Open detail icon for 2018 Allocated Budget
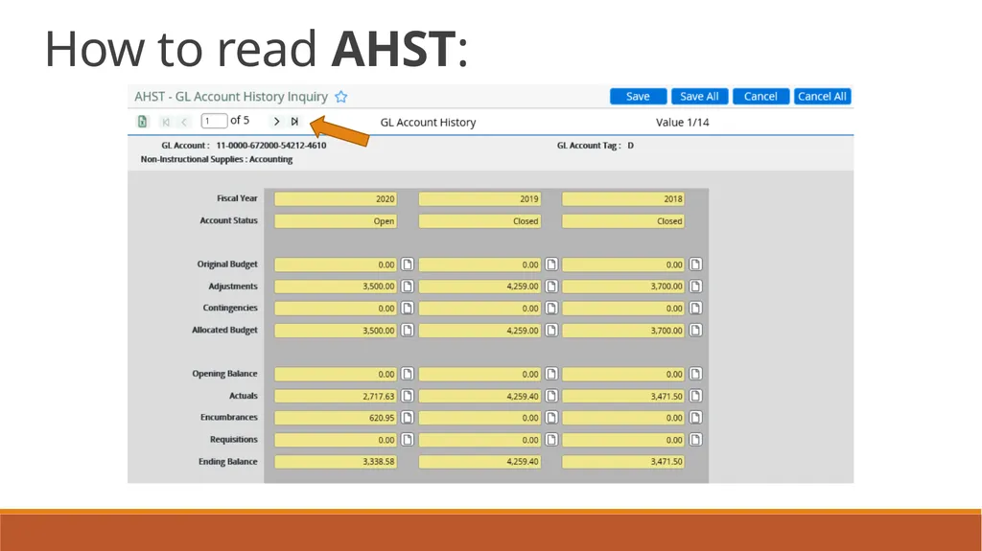The width and height of the screenshot is (982, 551). coord(695,330)
